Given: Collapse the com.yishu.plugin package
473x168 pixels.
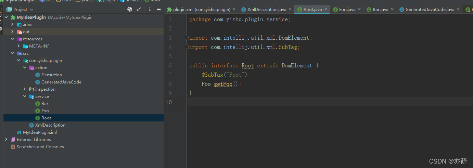Looking at the screenshot, I should [x=18, y=61].
